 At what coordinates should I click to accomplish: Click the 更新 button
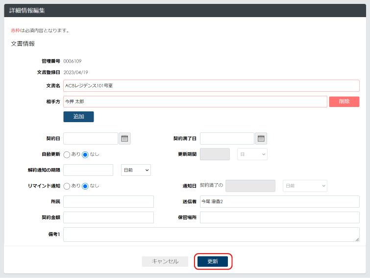(213, 261)
